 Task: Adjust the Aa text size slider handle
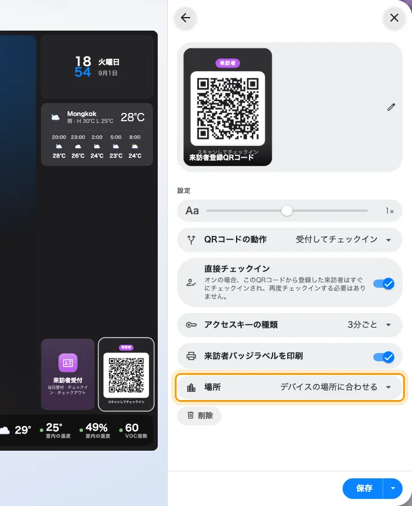287,211
